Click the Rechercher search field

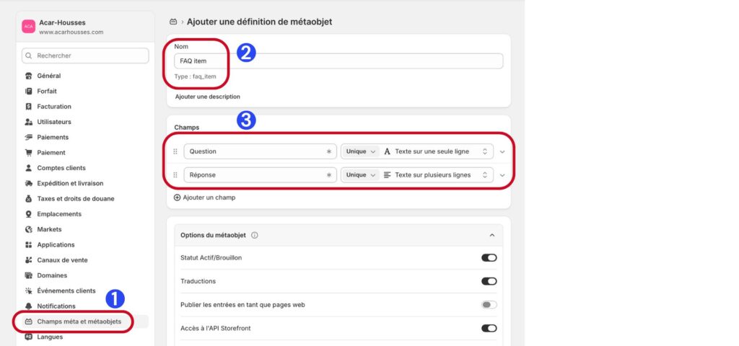[x=85, y=56]
